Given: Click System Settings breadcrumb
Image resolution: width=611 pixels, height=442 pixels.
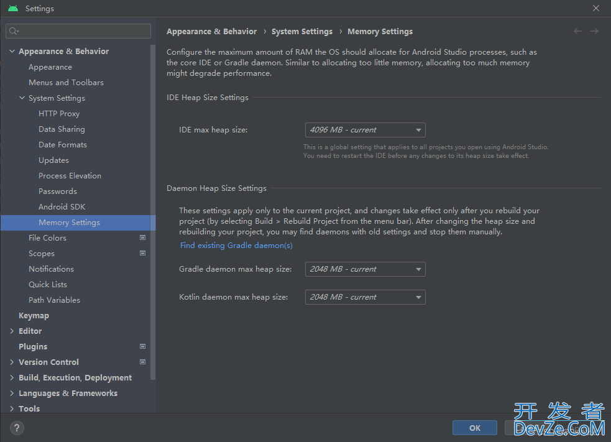Looking at the screenshot, I should [x=302, y=31].
